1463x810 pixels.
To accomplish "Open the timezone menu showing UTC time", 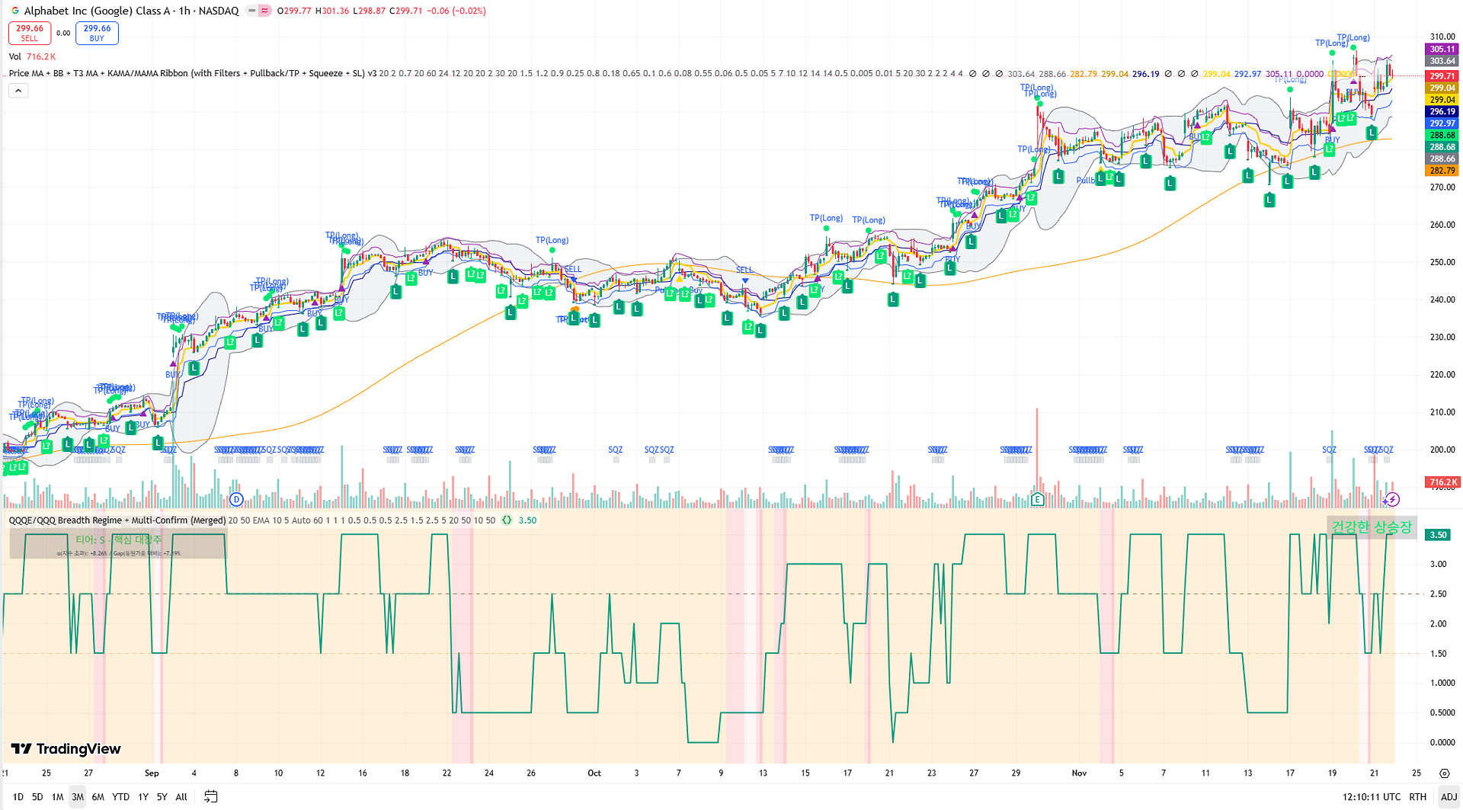I will pyautogui.click(x=1371, y=796).
